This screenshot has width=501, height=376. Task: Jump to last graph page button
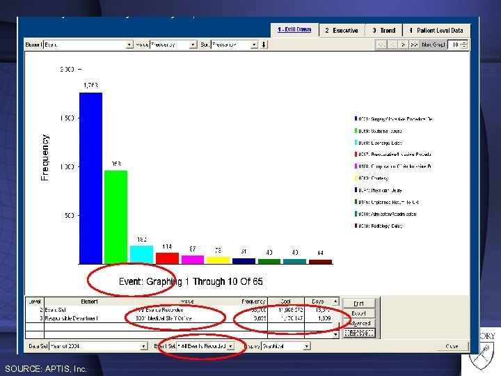[415, 45]
